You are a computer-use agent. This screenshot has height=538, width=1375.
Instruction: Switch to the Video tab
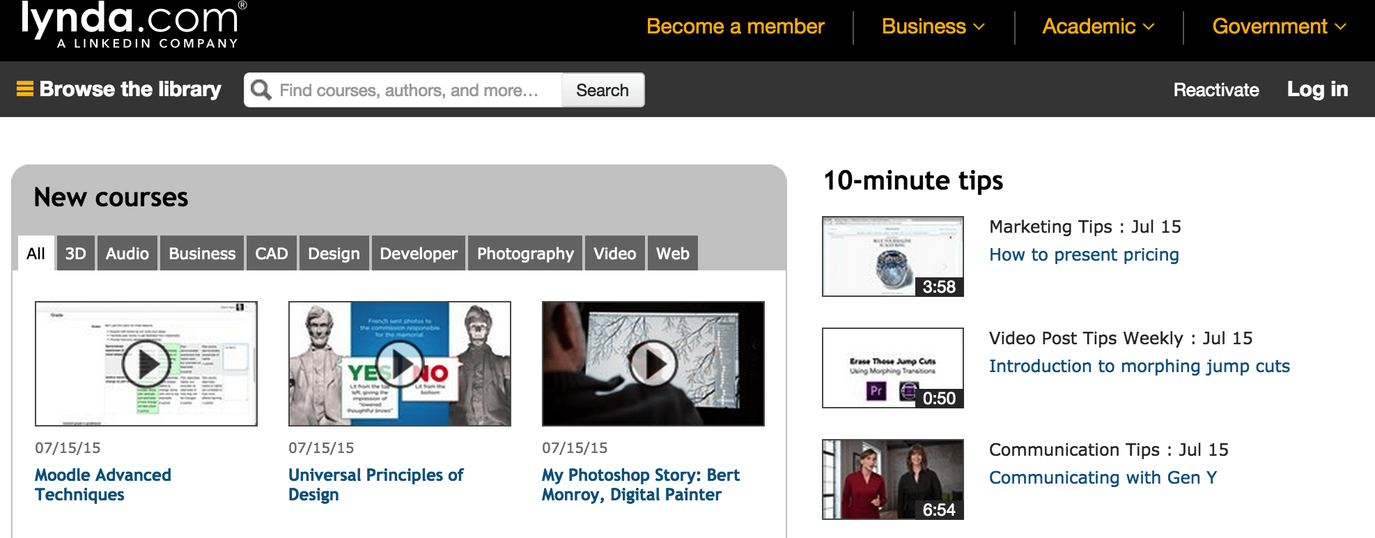[x=615, y=253]
